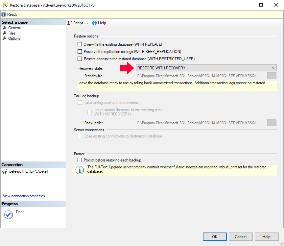Click the Help label in toolbar
This screenshot has width=284, height=246.
102,23
